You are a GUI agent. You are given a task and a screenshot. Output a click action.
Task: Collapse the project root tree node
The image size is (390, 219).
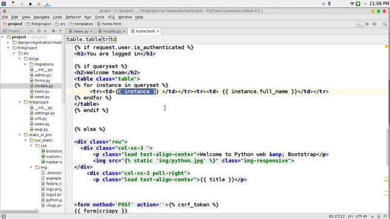(2, 37)
